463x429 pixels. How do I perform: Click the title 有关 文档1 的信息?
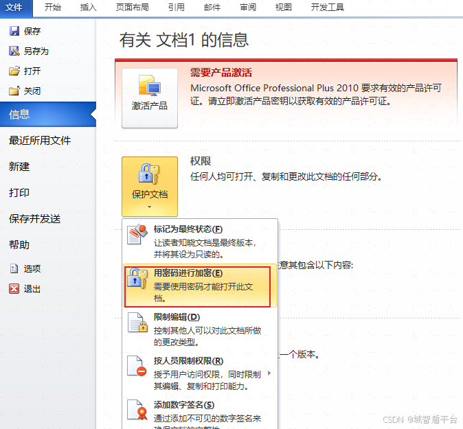pyautogui.click(x=184, y=40)
